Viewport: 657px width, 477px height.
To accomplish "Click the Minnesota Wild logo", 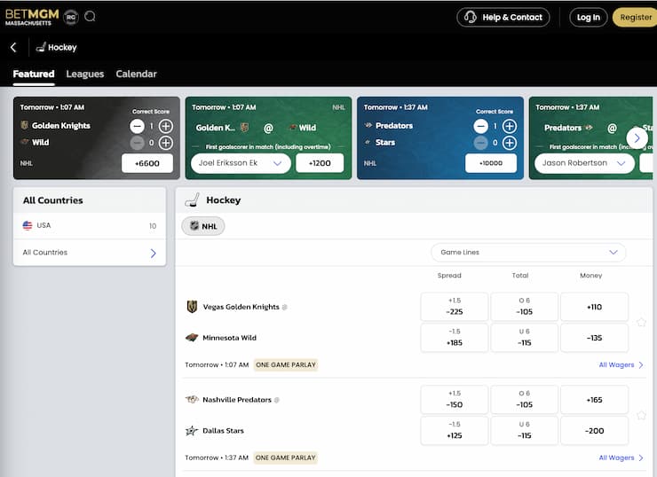I will [192, 337].
